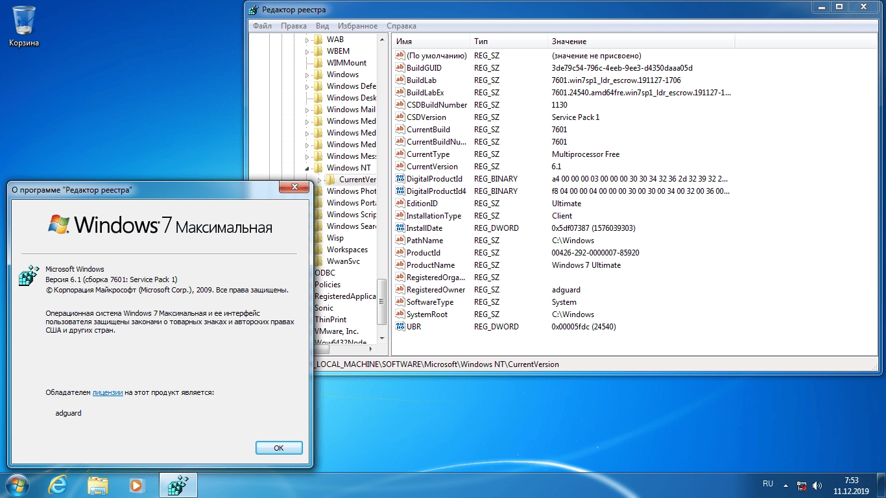Screen dimensions: 886x498
Task: Open the Справка menu
Action: (x=401, y=26)
